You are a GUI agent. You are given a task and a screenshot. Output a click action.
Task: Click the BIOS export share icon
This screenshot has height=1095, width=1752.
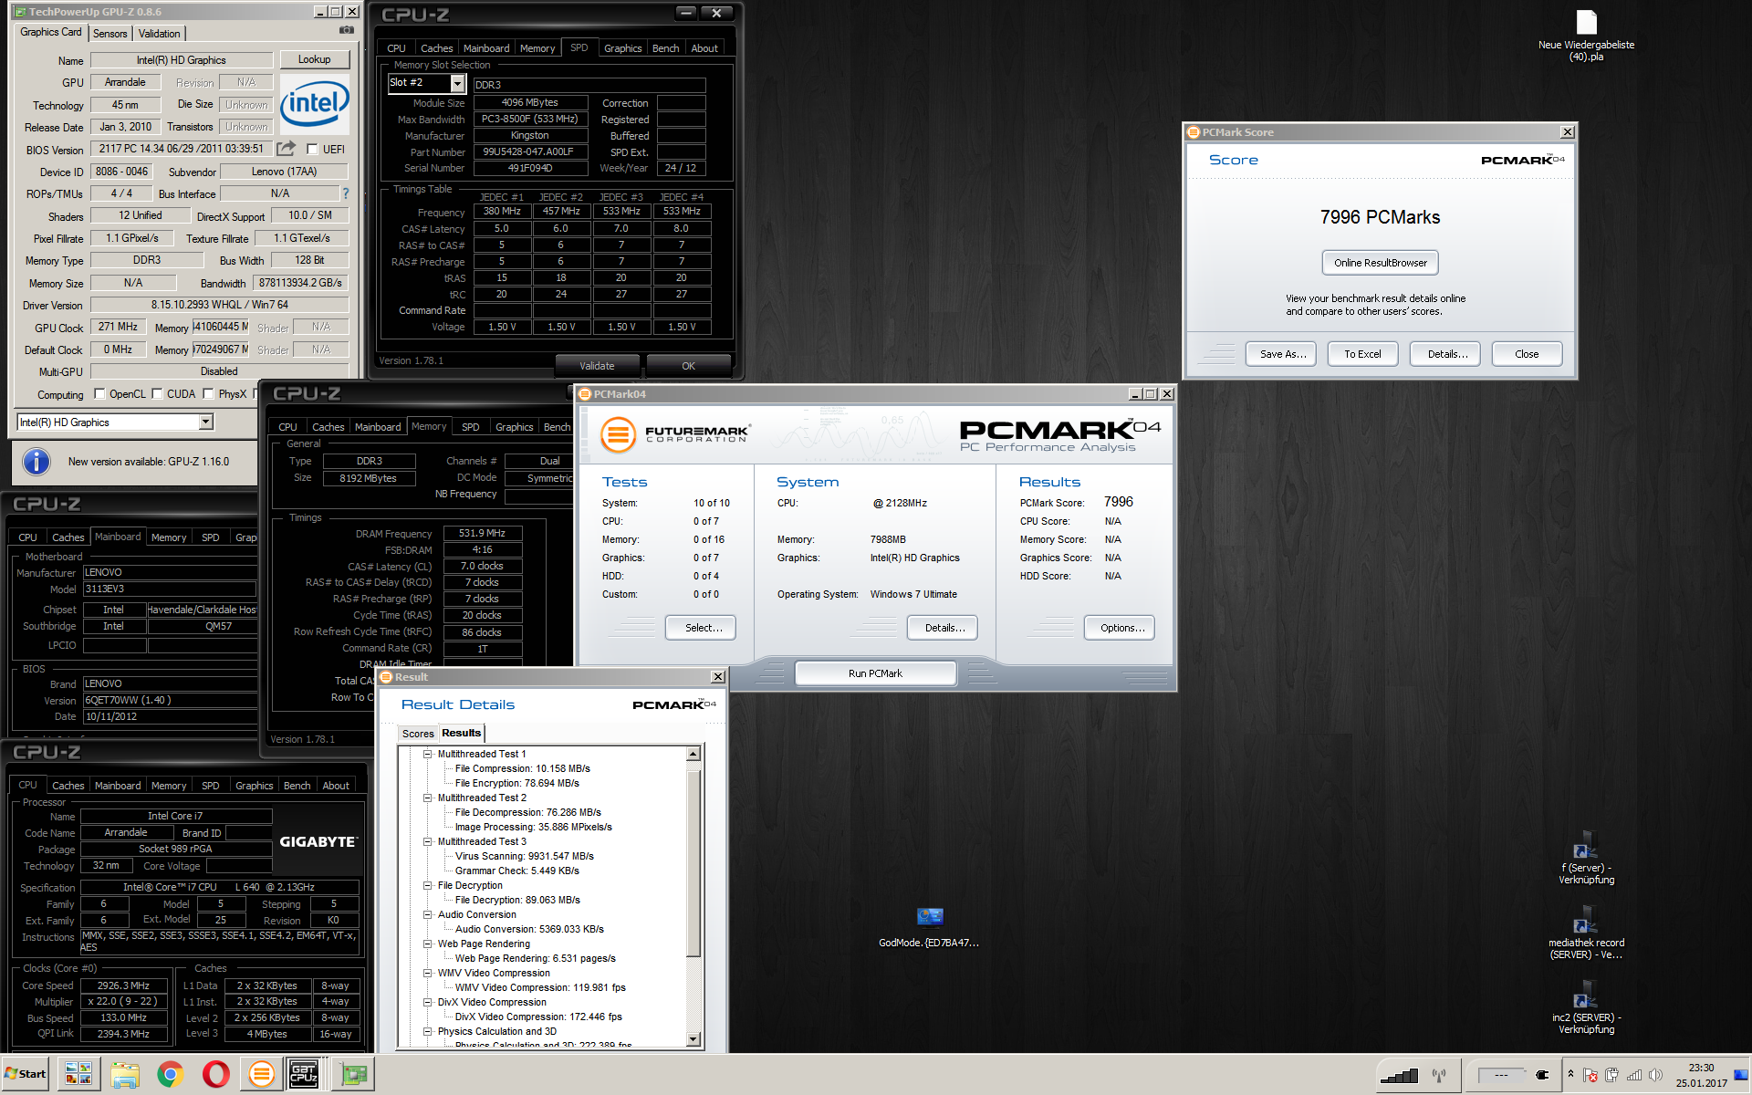pyautogui.click(x=287, y=149)
